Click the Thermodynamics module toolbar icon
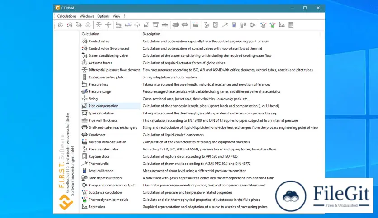Viewport: 378px width, 218px height. [x=272, y=25]
